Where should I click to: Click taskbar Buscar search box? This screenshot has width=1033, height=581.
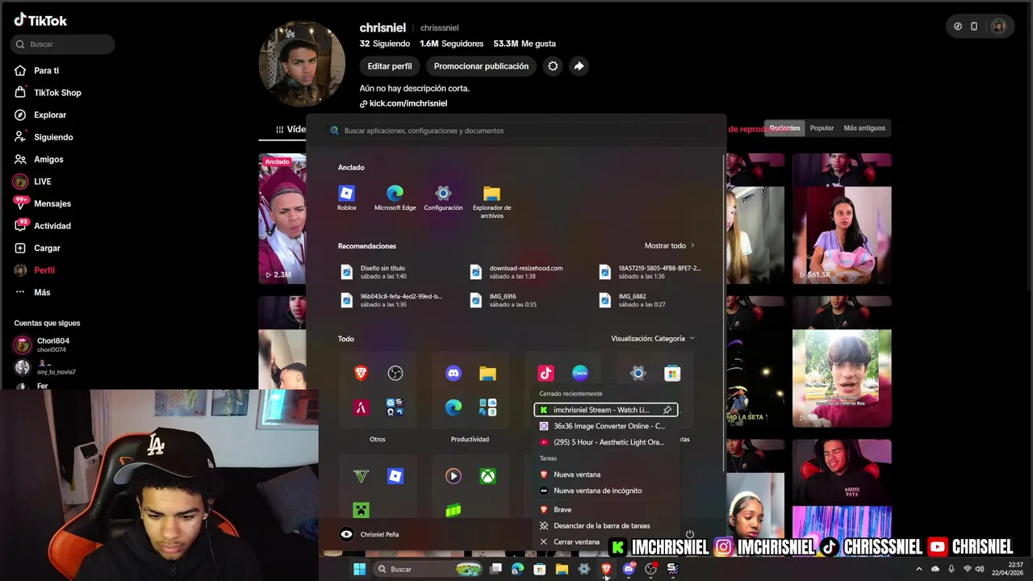coord(429,569)
